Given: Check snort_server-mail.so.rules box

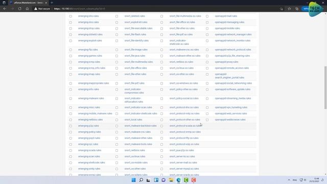Looking at the screenshot, I should click(x=162, y=163).
